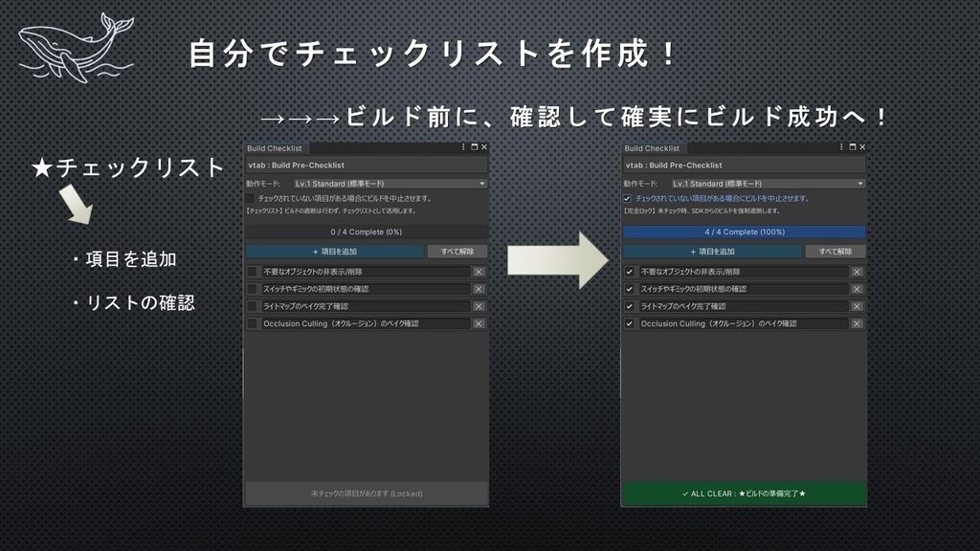The image size is (980, 551).
Task: Click 動作モード label in right window
Action: tap(640, 184)
